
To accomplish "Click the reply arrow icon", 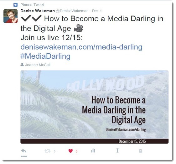I will [x=23, y=151].
